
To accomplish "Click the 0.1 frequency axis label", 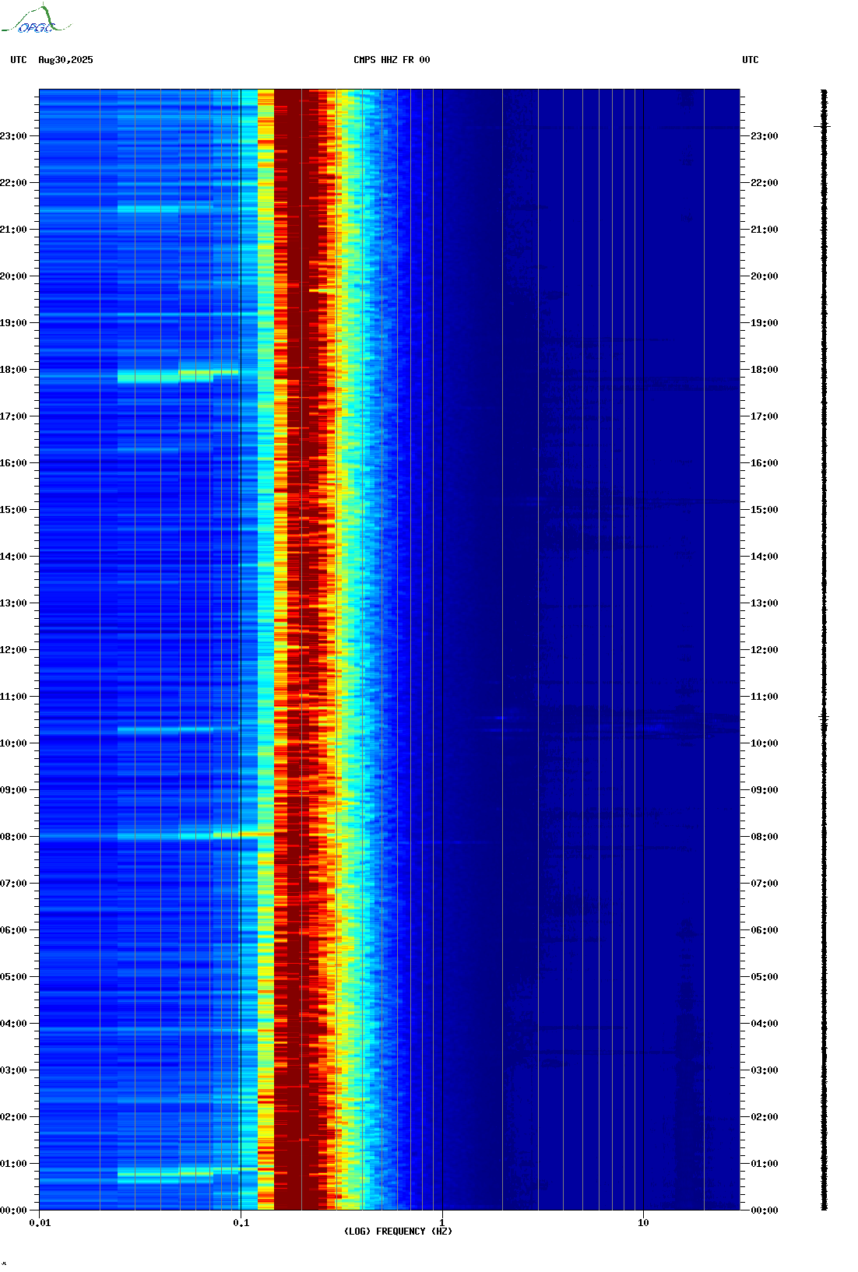I will pyautogui.click(x=241, y=1223).
